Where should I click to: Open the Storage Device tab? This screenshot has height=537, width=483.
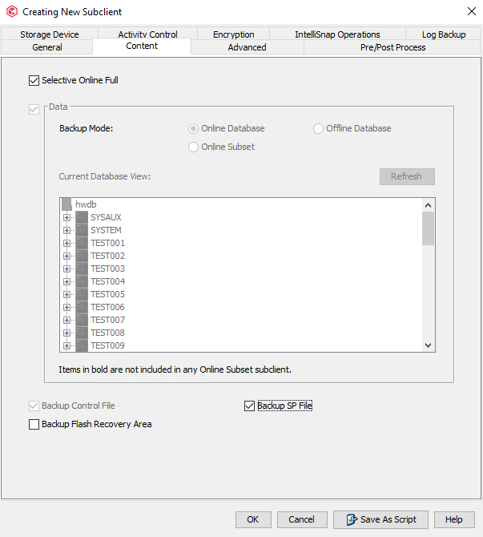(49, 34)
